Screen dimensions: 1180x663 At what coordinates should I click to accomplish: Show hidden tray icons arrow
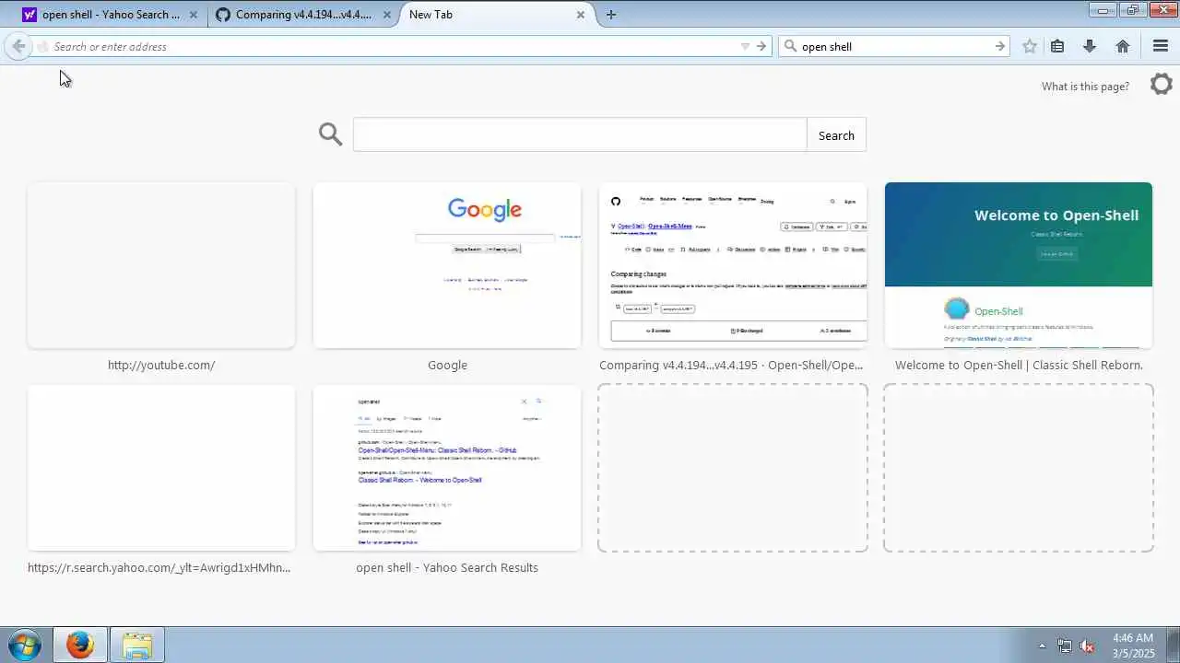pyautogui.click(x=1043, y=646)
